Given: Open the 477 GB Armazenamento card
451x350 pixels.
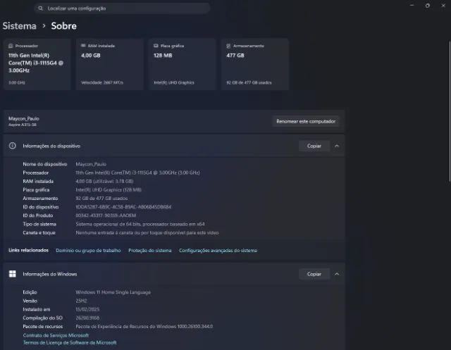Looking at the screenshot, I should (x=255, y=64).
